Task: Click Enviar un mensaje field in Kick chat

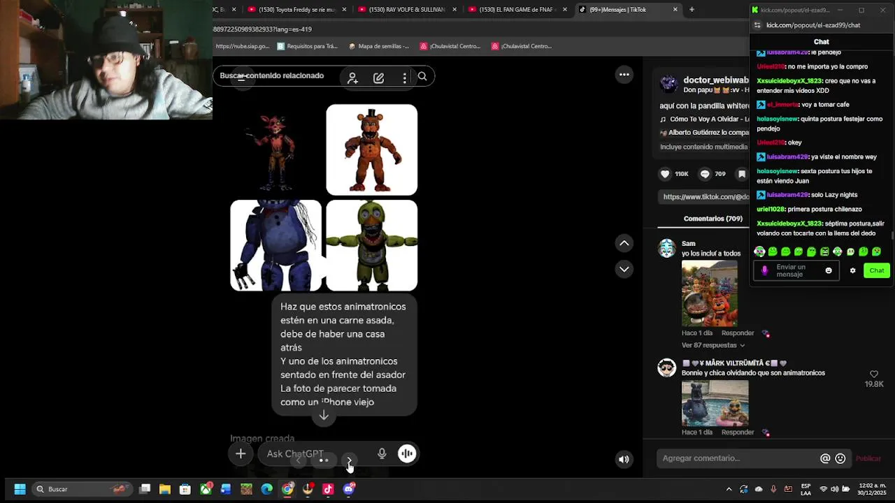Action: point(796,270)
